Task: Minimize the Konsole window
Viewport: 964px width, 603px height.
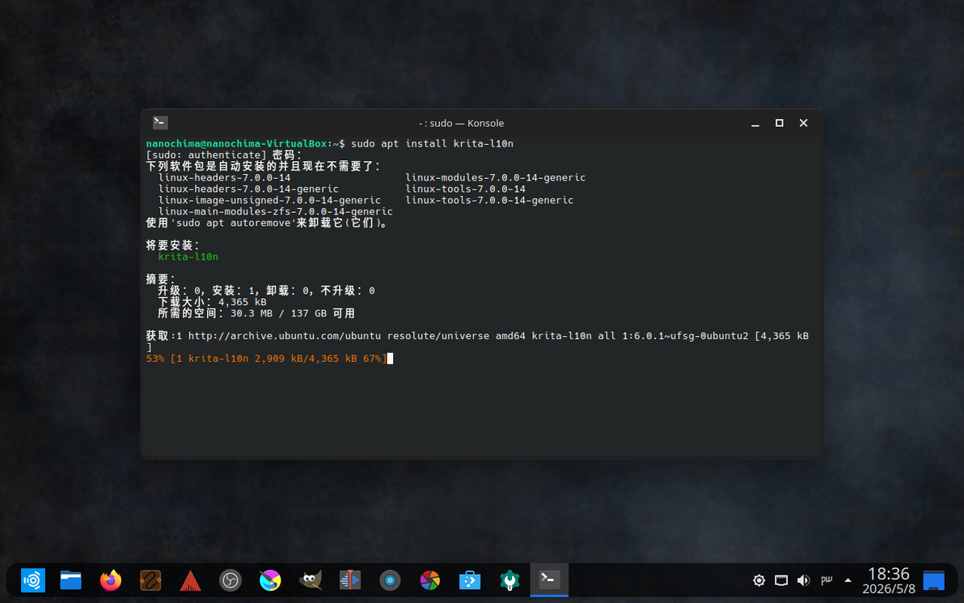Action: point(755,123)
